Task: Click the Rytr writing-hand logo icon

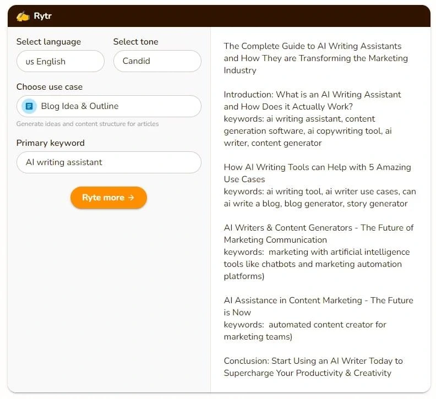Action: (x=23, y=16)
